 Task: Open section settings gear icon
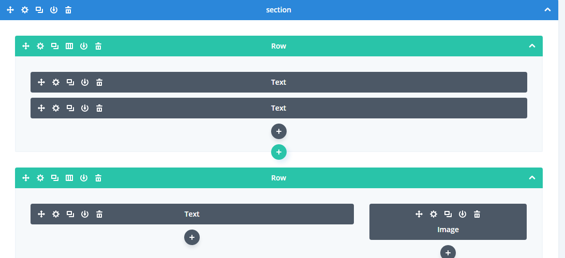click(24, 10)
